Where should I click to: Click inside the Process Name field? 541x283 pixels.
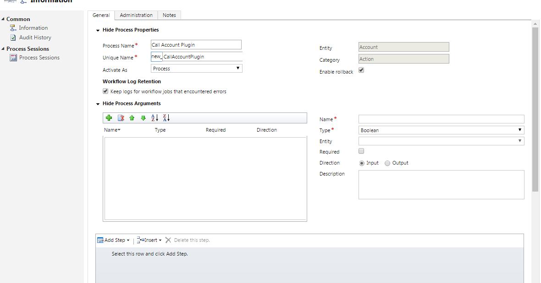click(196, 44)
